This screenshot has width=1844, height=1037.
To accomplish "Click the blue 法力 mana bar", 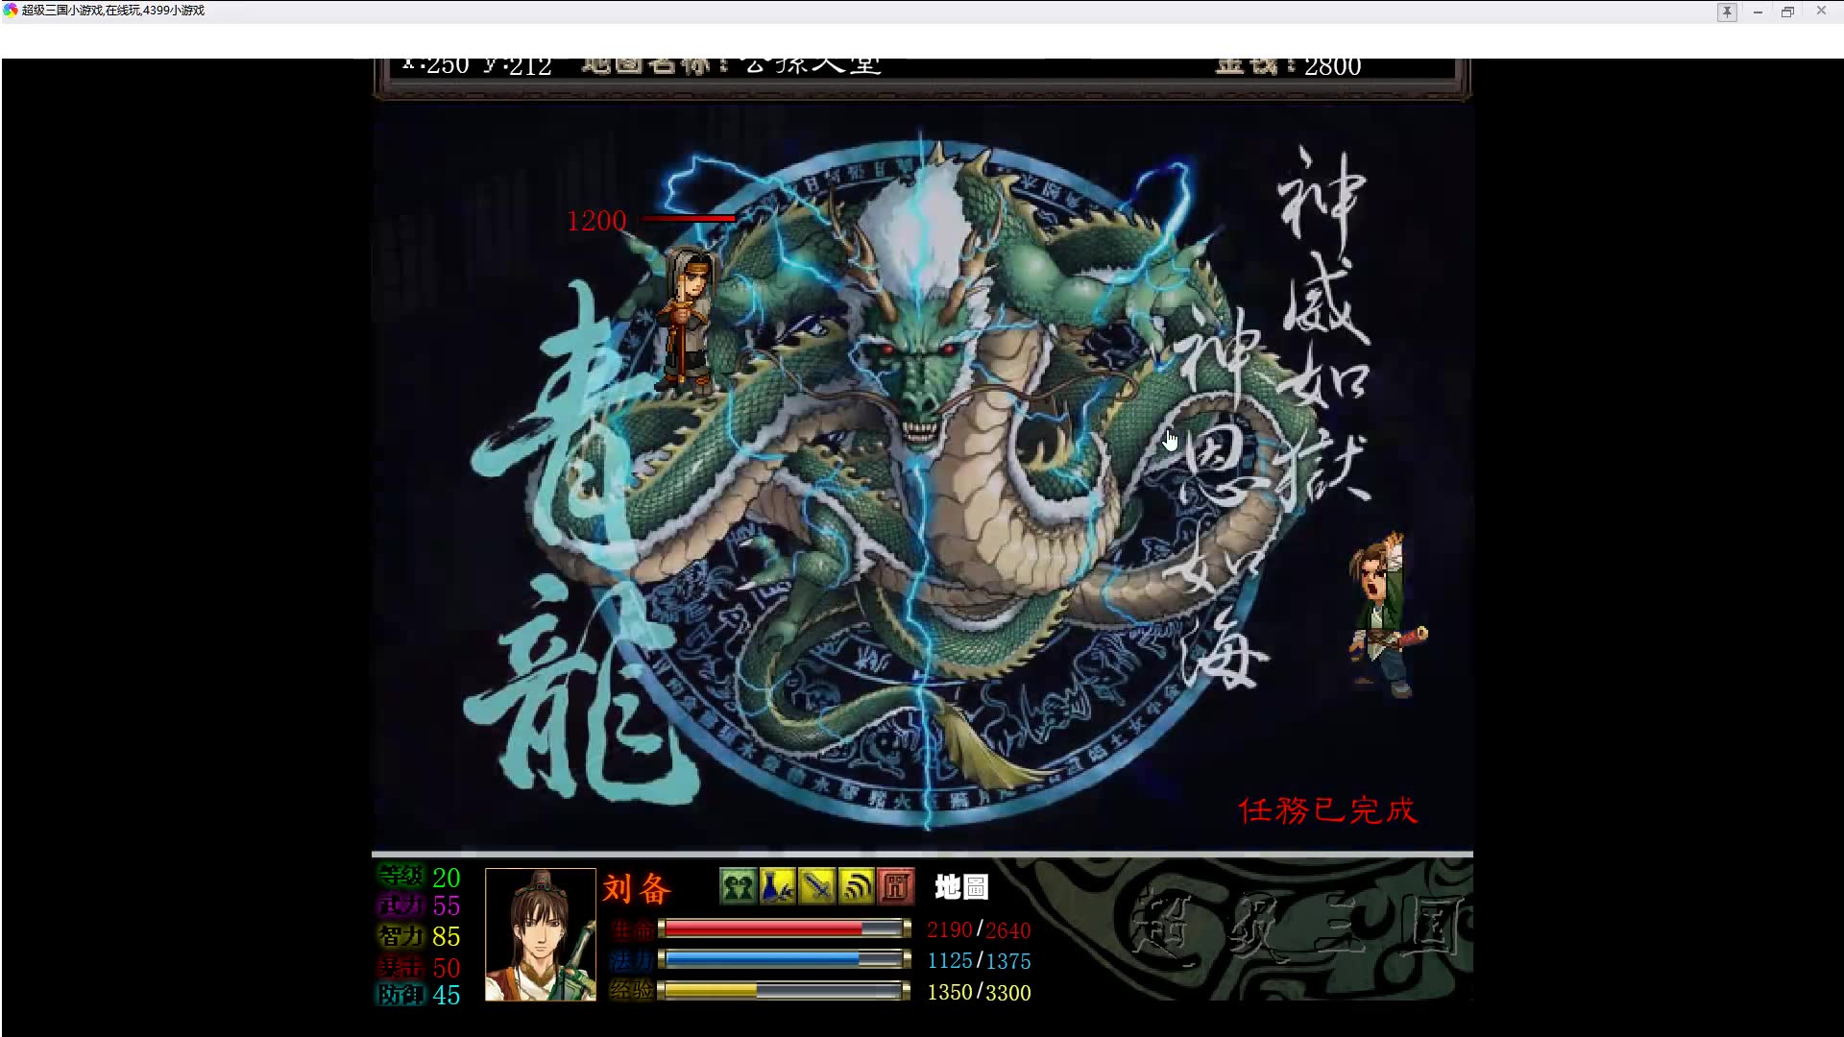I will 785,959.
